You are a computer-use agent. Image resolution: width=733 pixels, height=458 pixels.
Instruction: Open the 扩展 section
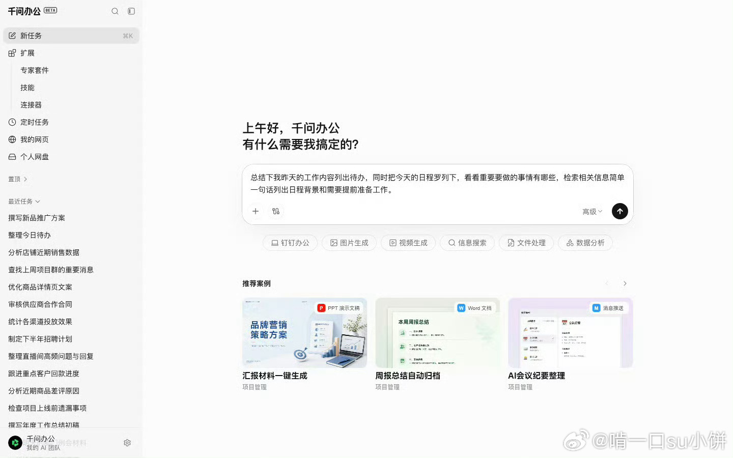point(71,53)
